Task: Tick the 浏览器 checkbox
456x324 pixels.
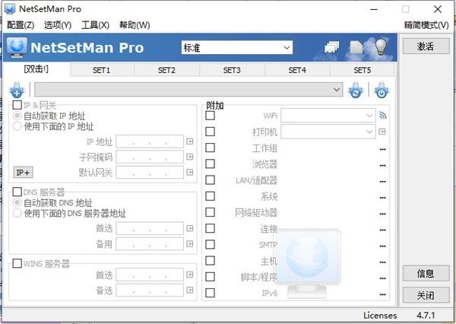Action: pos(210,164)
